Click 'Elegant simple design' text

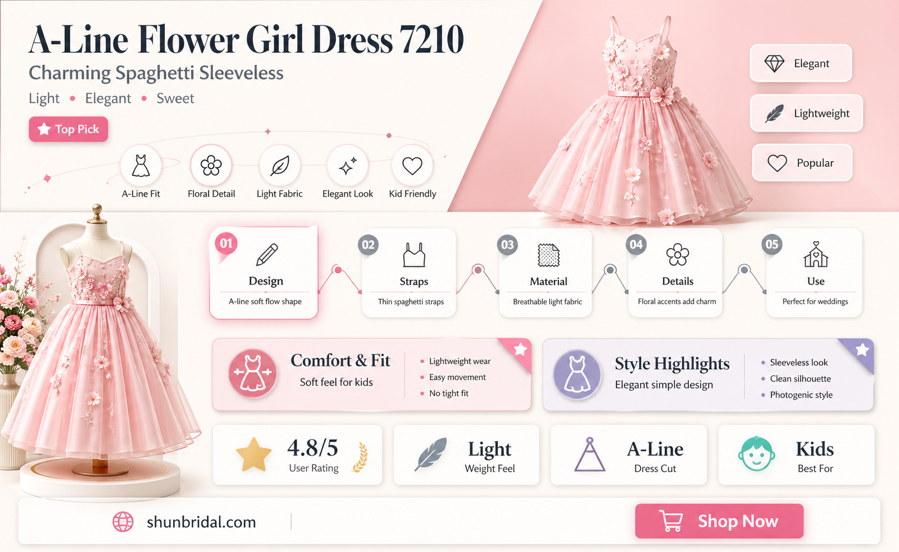664,385
